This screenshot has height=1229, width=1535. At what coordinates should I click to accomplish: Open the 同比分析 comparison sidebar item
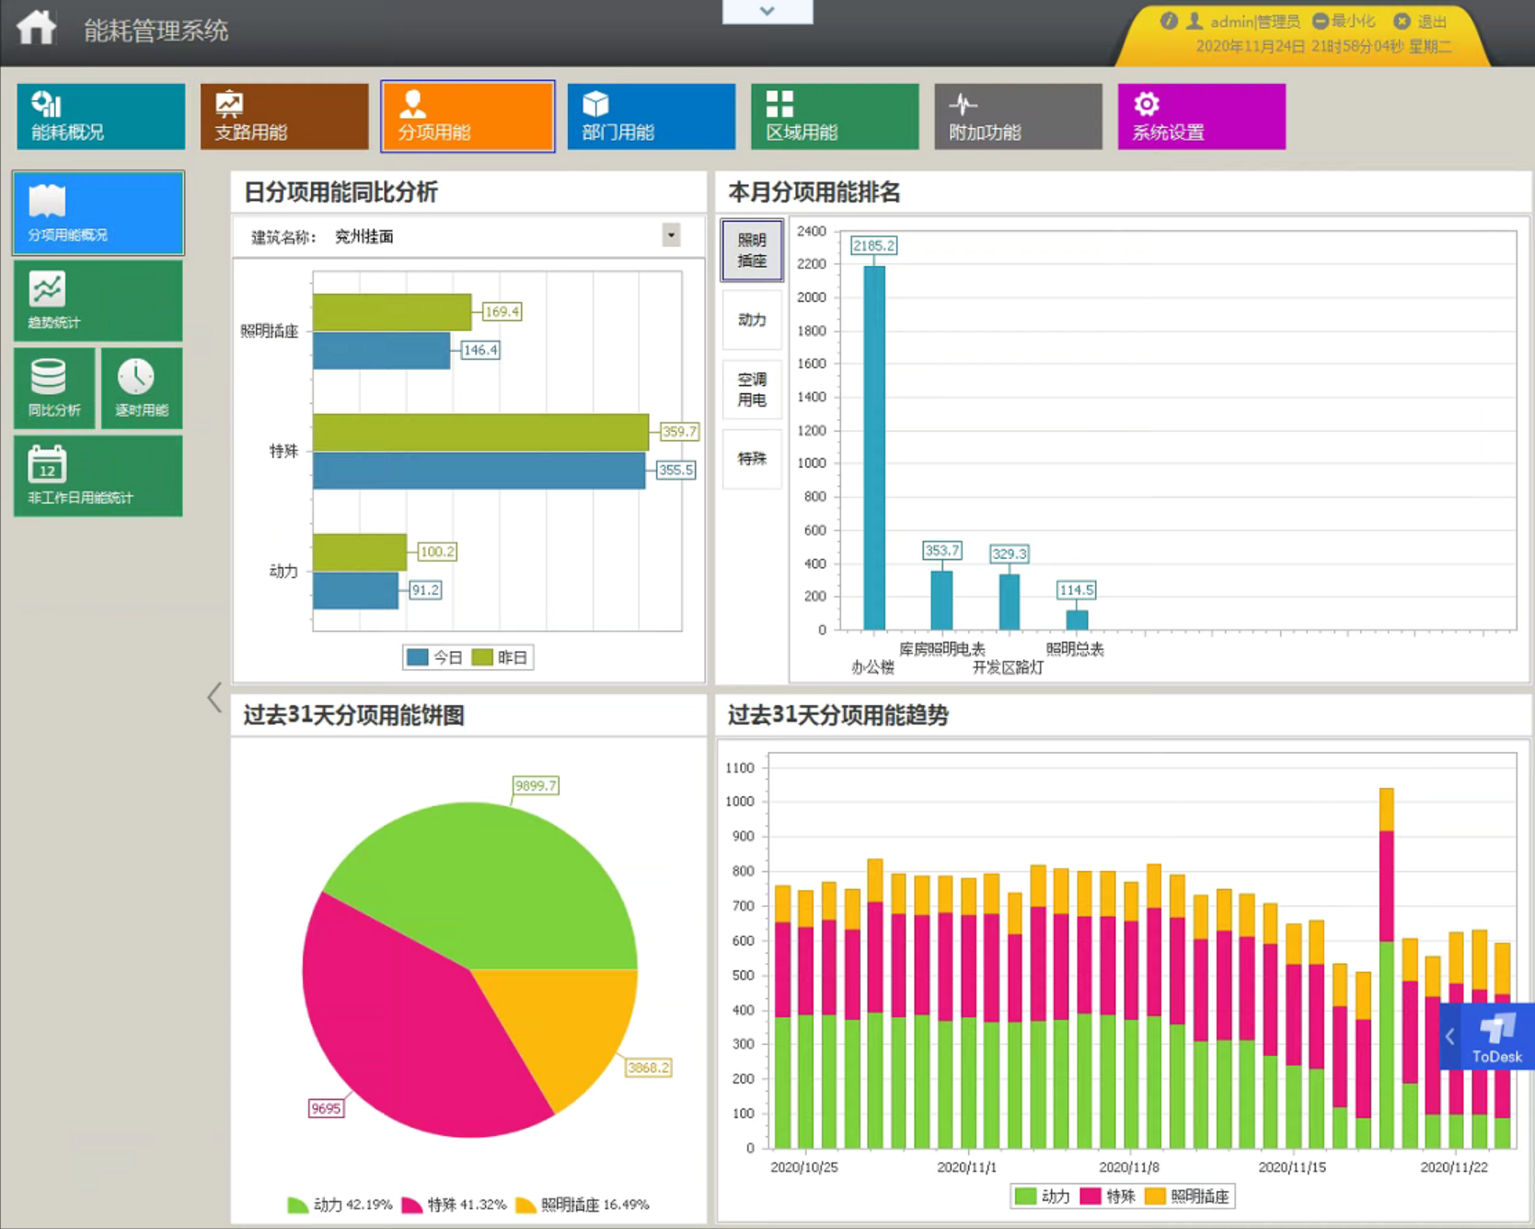(x=54, y=388)
